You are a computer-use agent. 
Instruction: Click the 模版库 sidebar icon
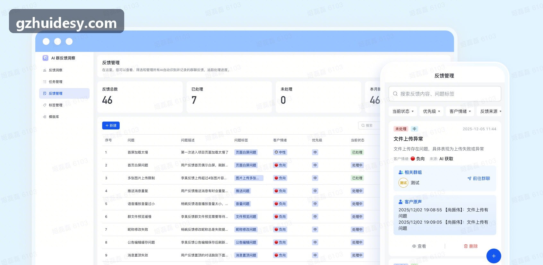(x=45, y=117)
